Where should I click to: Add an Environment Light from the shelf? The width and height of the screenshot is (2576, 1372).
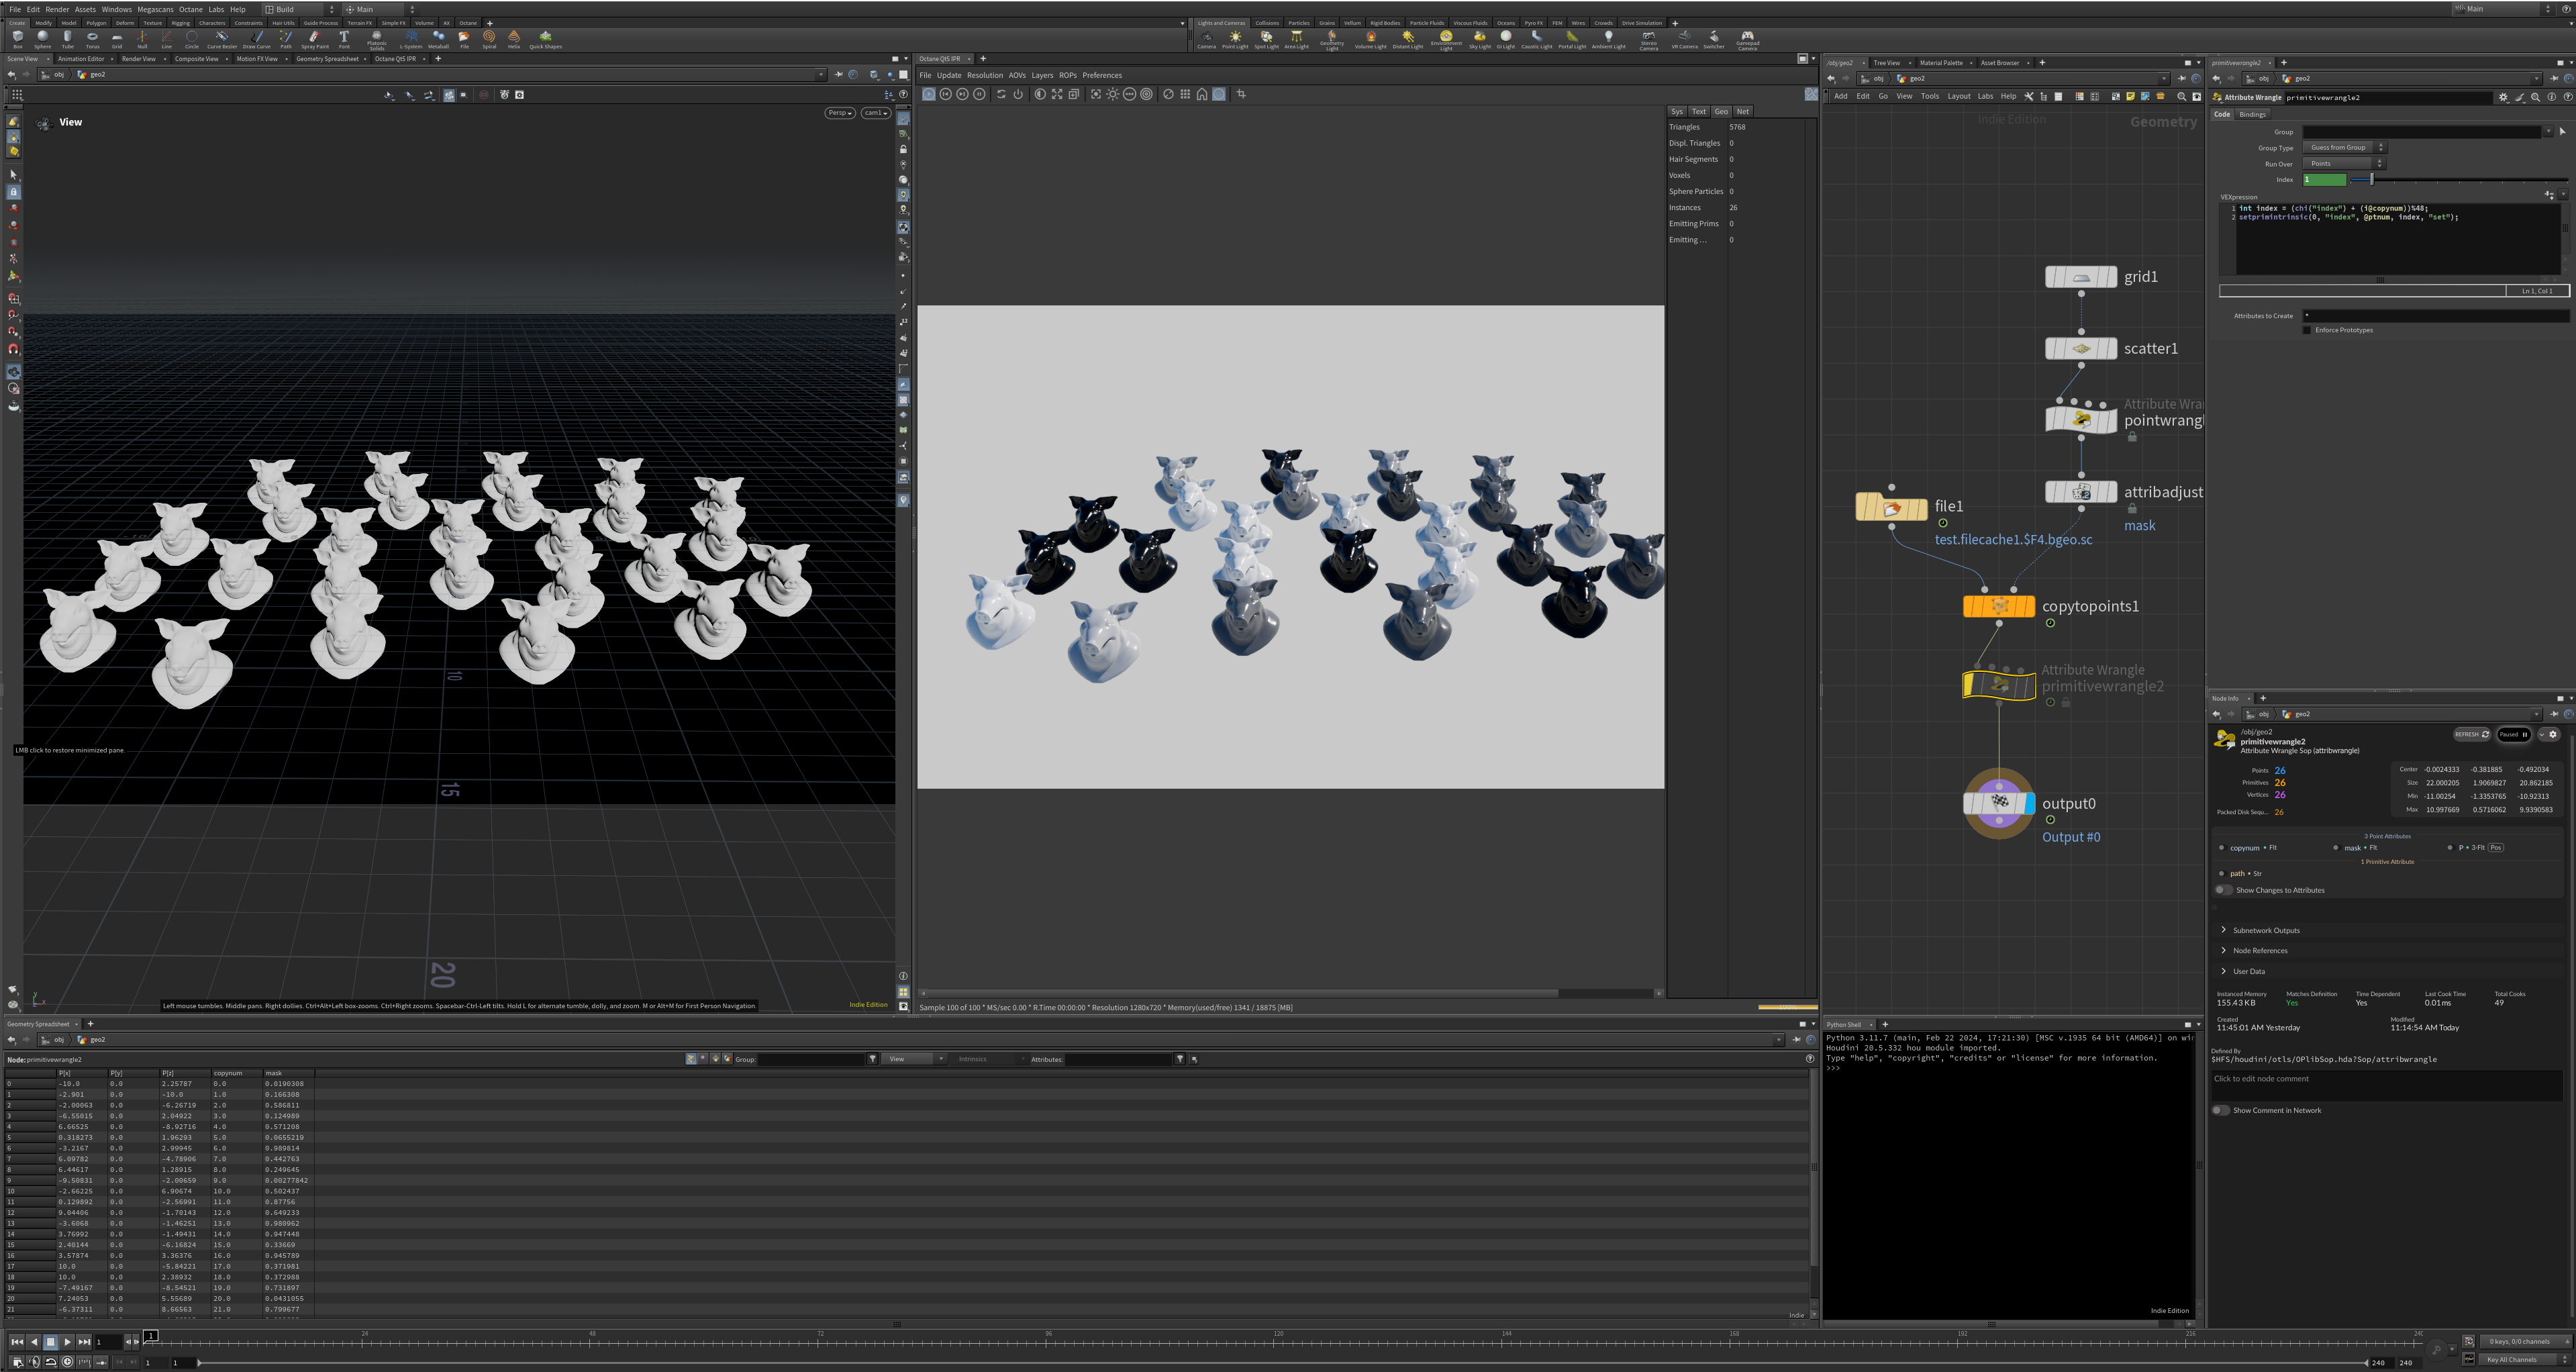click(x=1446, y=40)
